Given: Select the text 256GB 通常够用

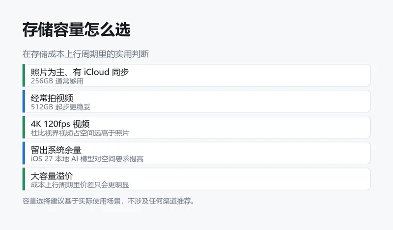Looking at the screenshot, I should [x=57, y=81].
